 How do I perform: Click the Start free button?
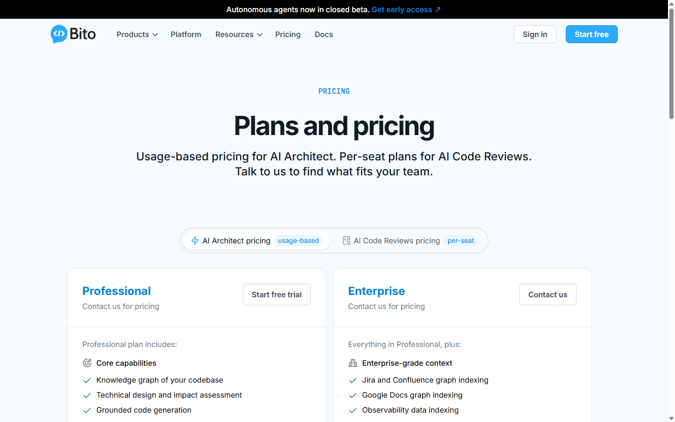point(592,34)
